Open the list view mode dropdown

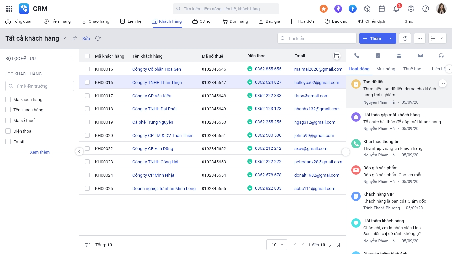click(437, 38)
